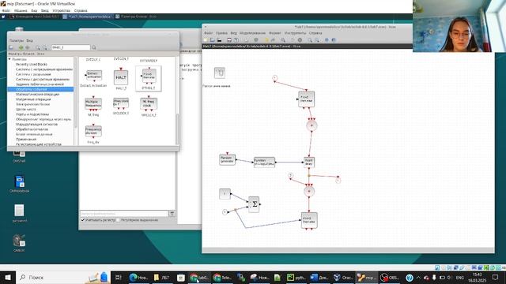Select the Event delay block in the diagram
Viewport: 506px width, 284px height.
(x=309, y=163)
